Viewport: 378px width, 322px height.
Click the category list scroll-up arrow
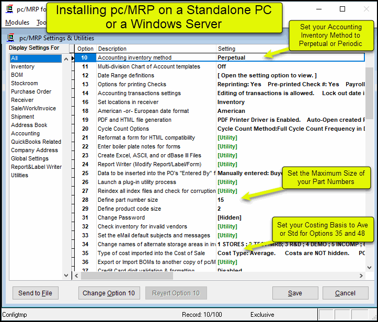pyautogui.click(x=66, y=59)
